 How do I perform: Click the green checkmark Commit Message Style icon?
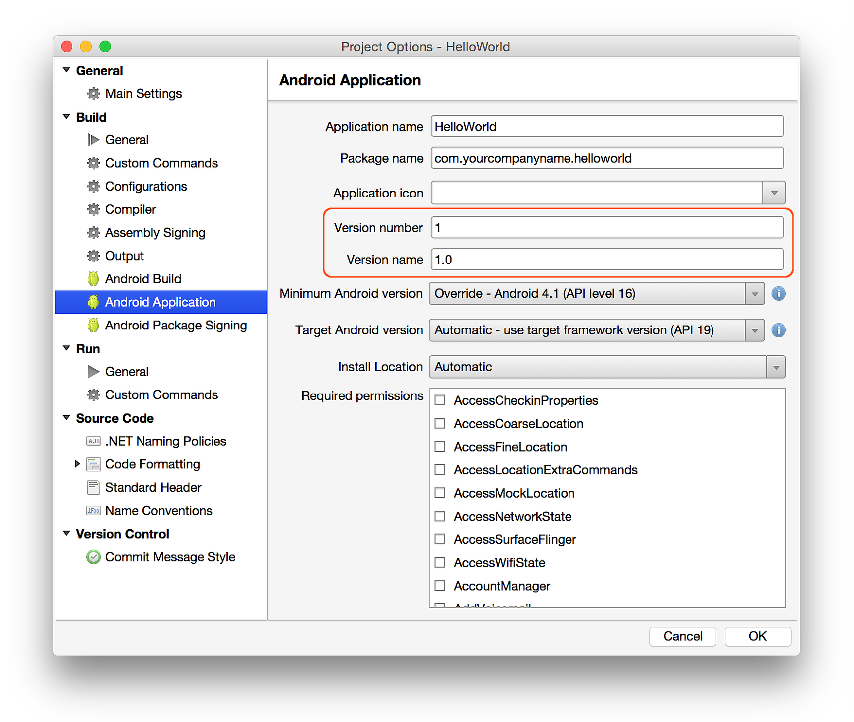[x=93, y=557]
